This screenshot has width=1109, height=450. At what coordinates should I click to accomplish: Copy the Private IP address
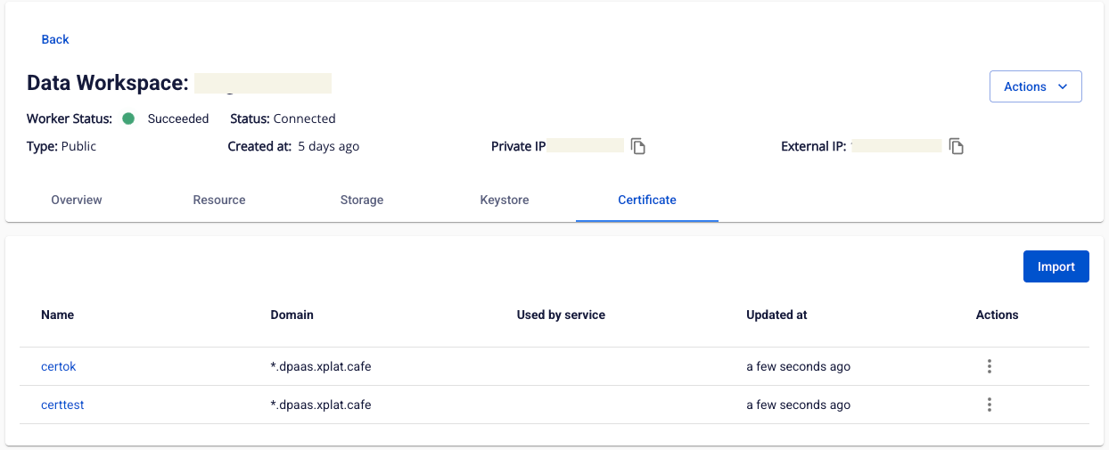coord(638,146)
